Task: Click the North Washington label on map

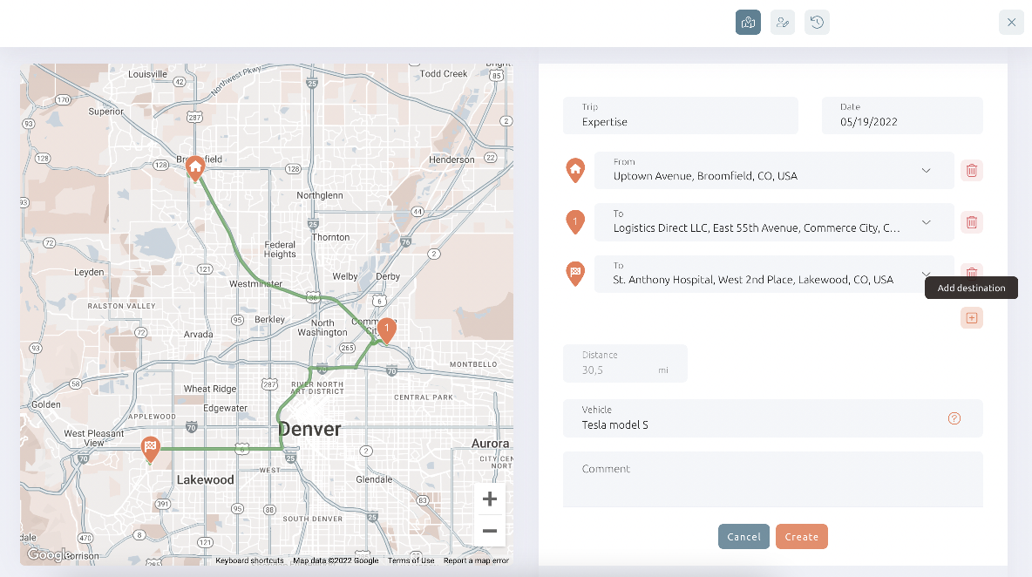Action: click(x=322, y=328)
